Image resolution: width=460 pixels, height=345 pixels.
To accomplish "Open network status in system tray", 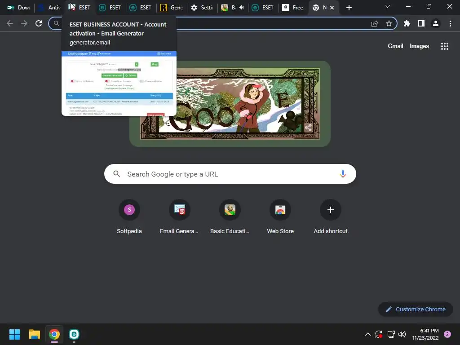I will coord(391,334).
